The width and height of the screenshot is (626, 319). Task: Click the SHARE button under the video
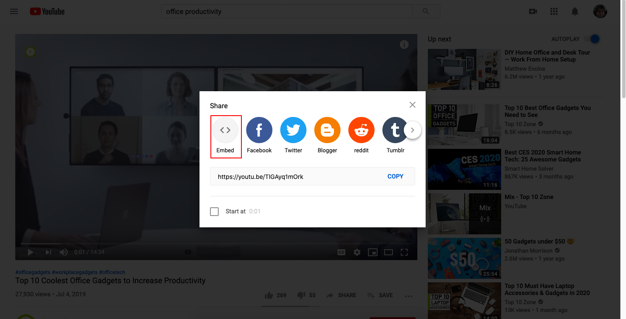click(x=341, y=295)
